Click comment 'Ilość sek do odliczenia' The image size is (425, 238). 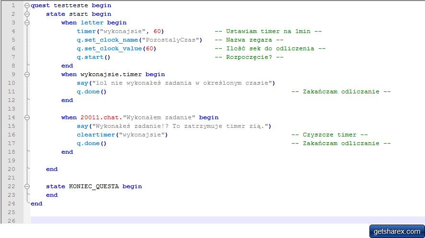coord(270,49)
